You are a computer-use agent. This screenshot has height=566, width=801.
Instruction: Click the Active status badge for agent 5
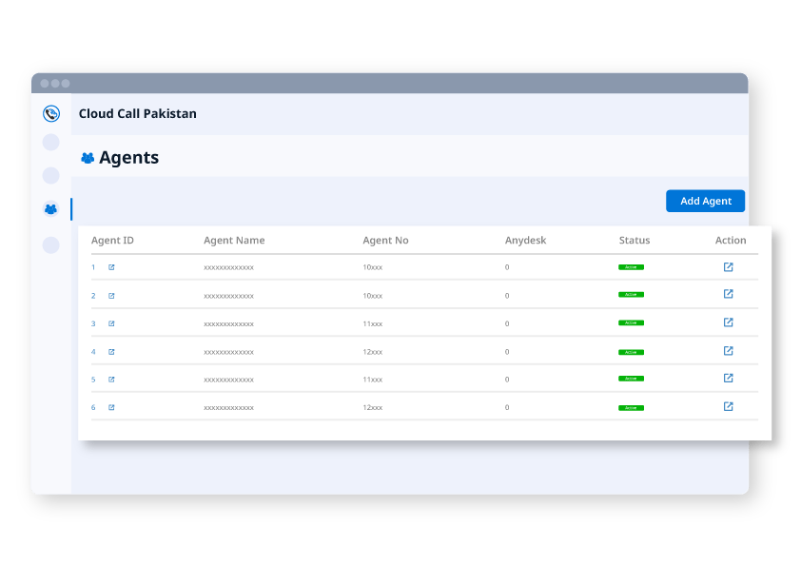click(x=631, y=380)
